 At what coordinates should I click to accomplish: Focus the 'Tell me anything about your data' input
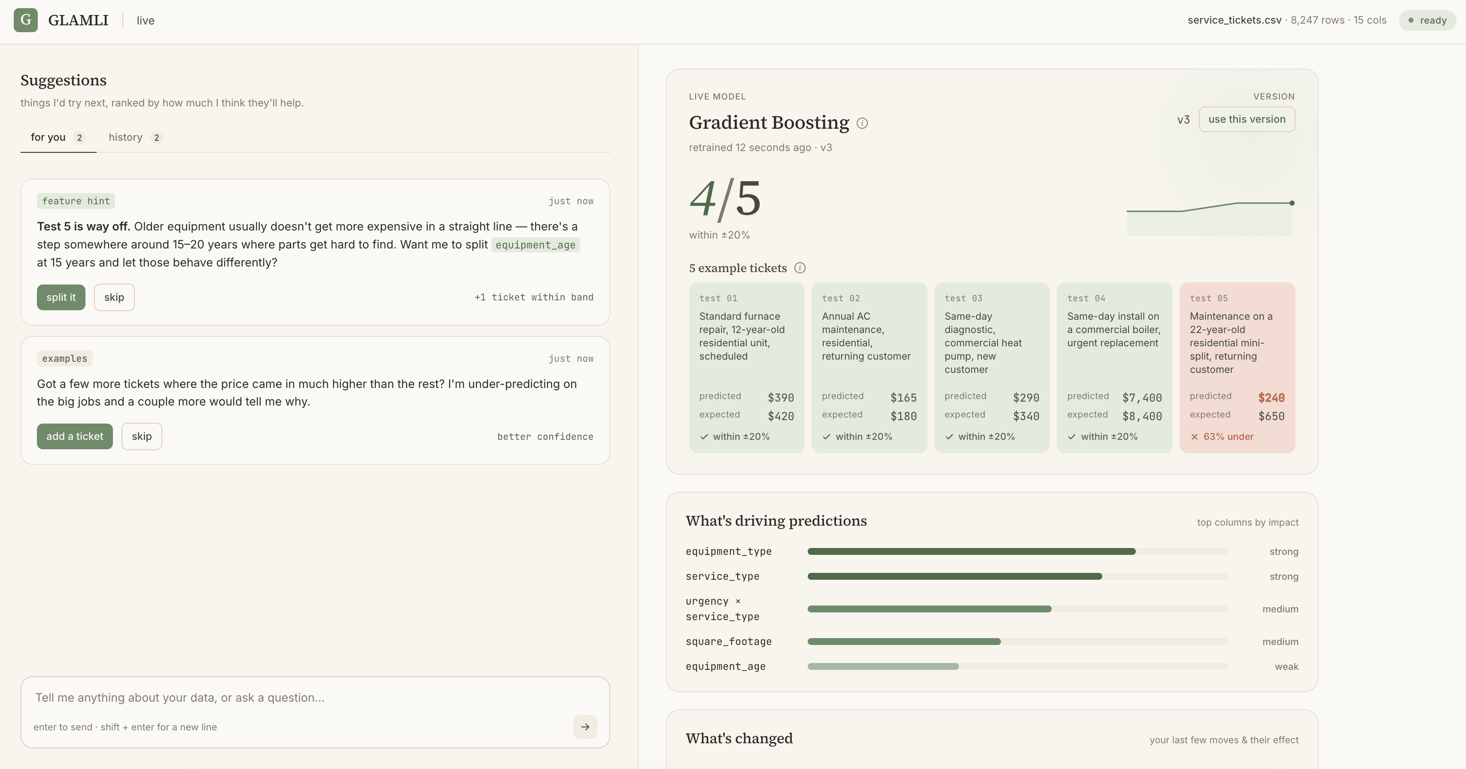click(315, 698)
